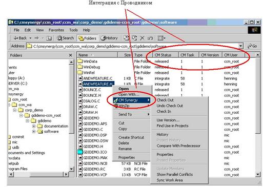Open the Search pane
This screenshot has width=263, height=187.
pyautogui.click(x=66, y=38)
